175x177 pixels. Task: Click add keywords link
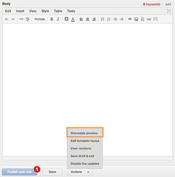[x=168, y=4]
